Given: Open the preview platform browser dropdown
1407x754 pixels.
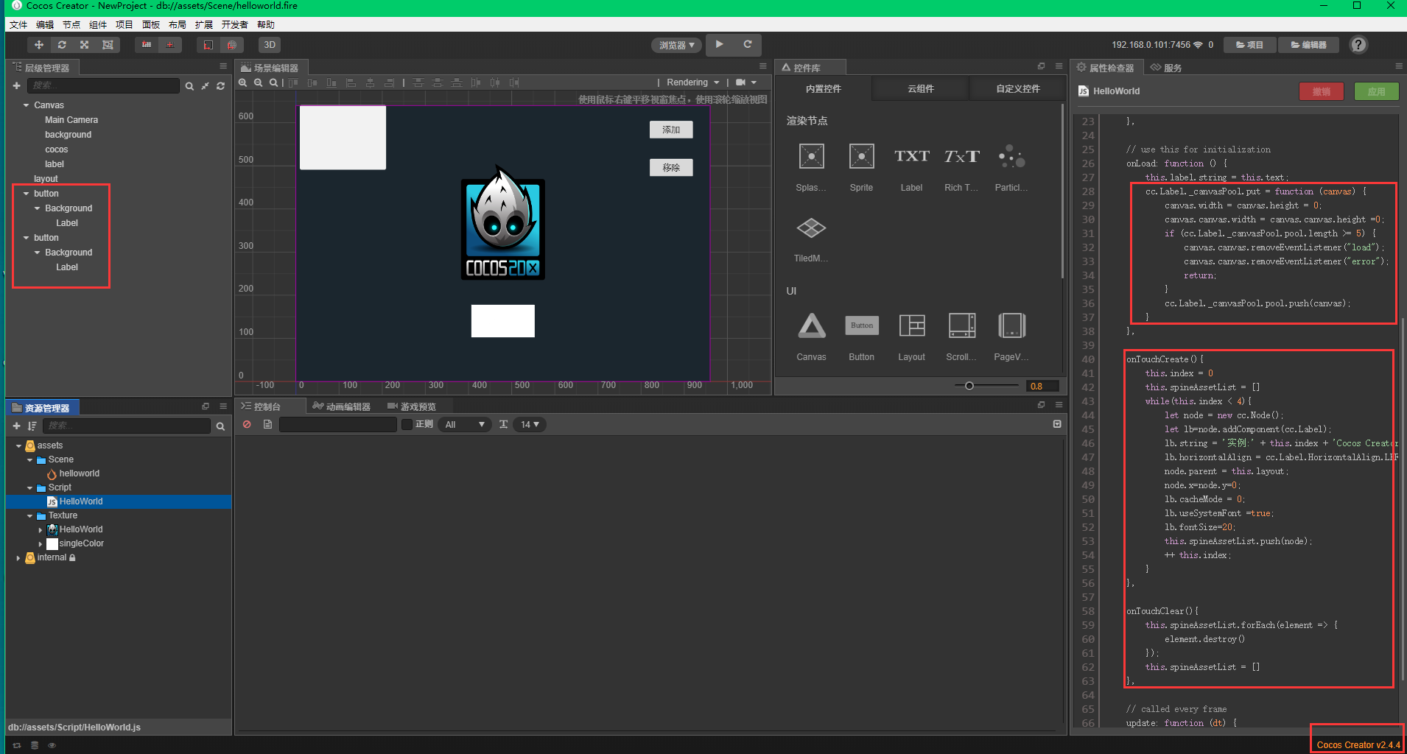Looking at the screenshot, I should point(676,45).
